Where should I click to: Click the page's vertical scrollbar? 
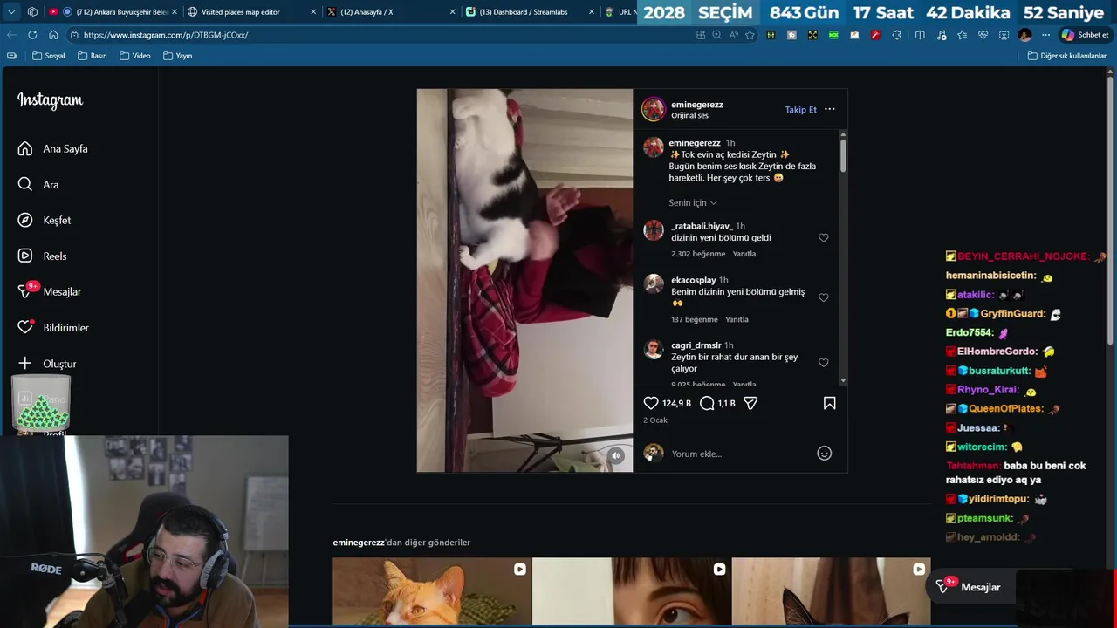[1110, 209]
